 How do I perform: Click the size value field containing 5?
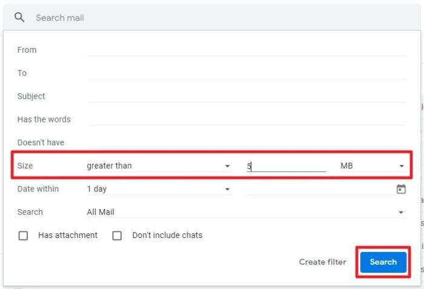coord(287,166)
